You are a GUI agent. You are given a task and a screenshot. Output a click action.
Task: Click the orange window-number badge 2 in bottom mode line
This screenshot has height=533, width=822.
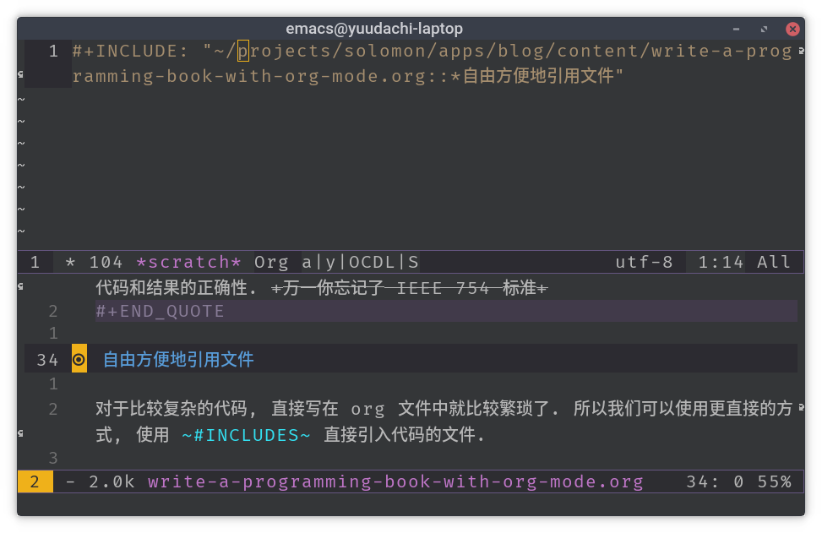(34, 481)
